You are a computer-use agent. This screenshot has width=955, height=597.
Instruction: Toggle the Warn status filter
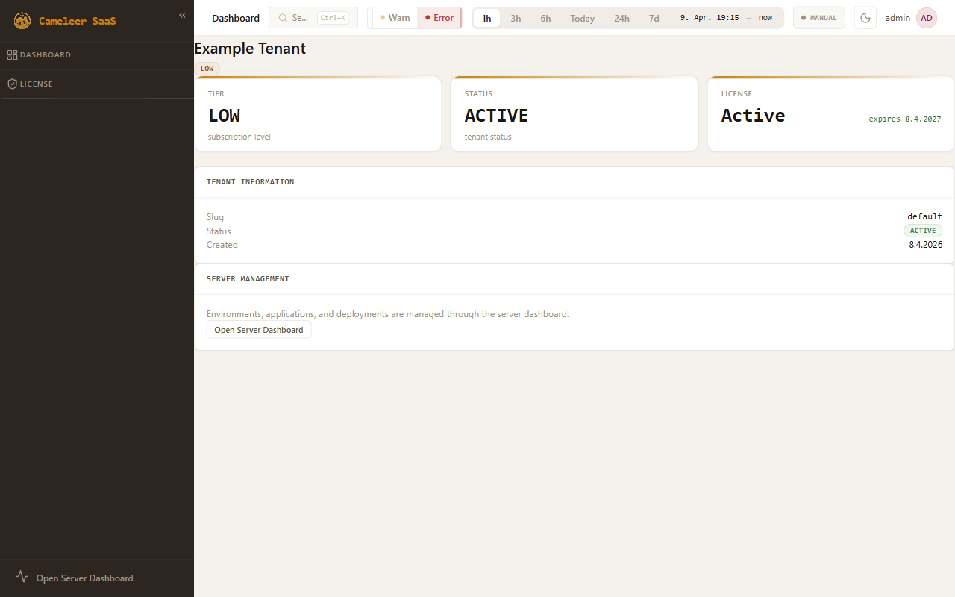click(x=395, y=18)
